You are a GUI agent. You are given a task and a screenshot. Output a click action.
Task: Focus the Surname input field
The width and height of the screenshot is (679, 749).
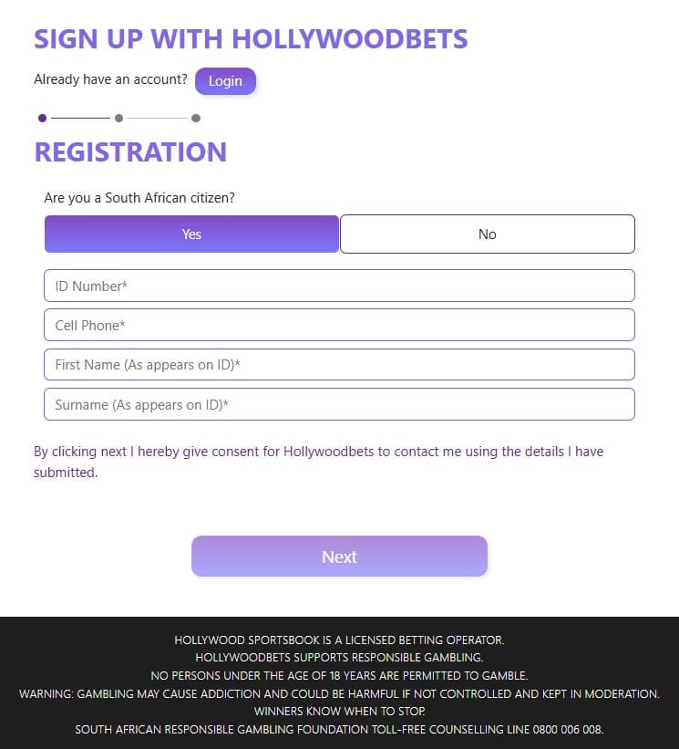click(339, 404)
